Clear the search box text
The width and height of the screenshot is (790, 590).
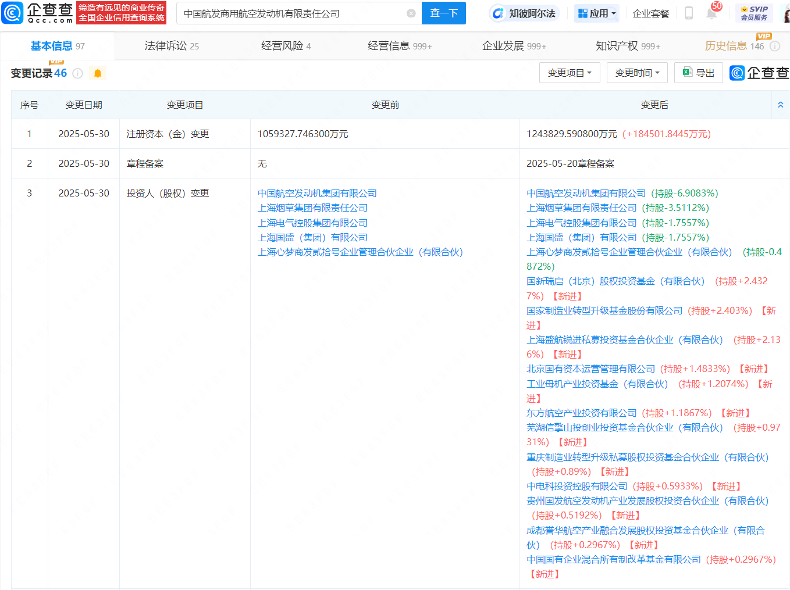[x=411, y=13]
